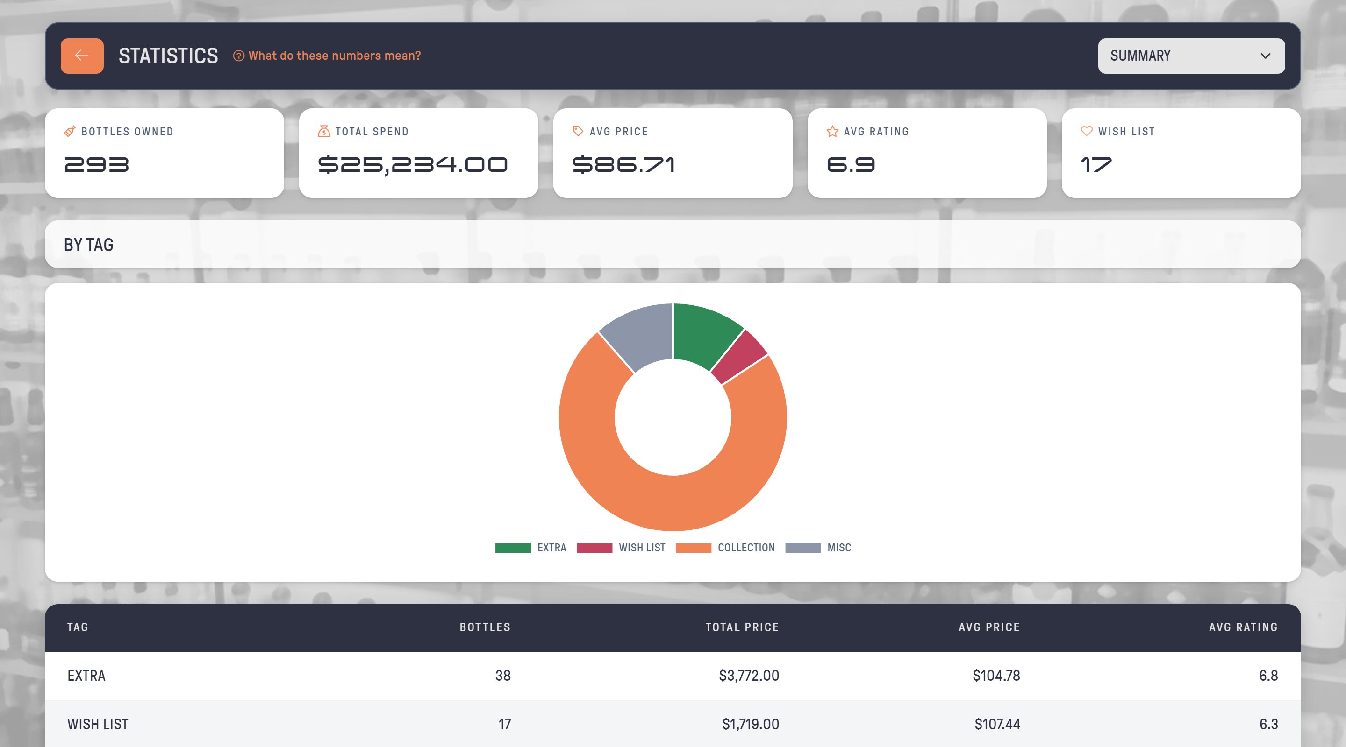Screen dimensions: 1346x747
Task: Click the money bag icon on Total Spend
Action: [x=324, y=132]
